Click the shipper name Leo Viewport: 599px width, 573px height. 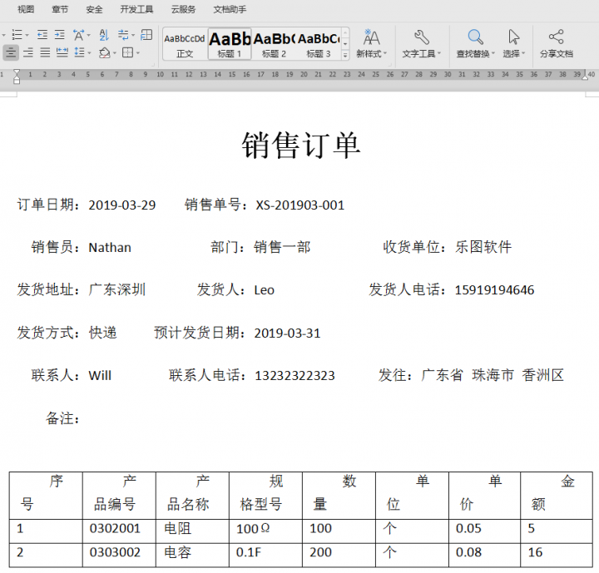[x=264, y=290]
